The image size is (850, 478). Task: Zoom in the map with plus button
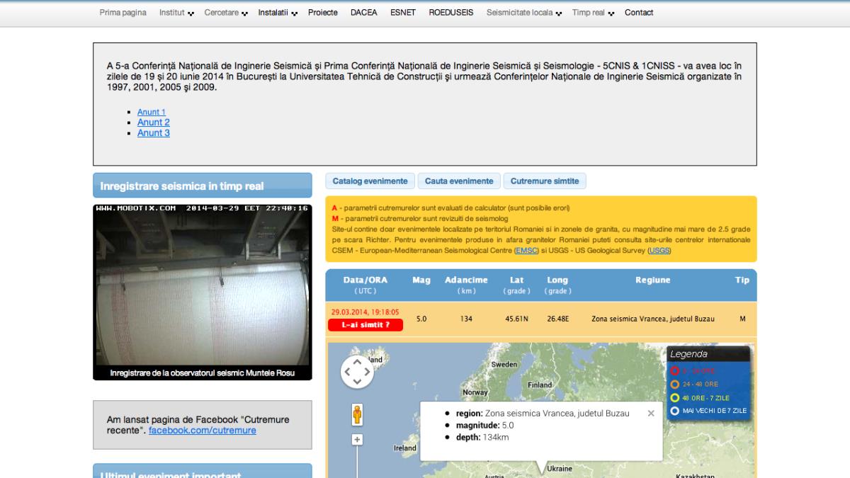coord(357,440)
